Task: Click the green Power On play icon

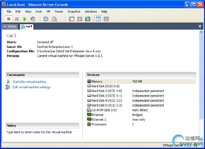Action: [25, 19]
